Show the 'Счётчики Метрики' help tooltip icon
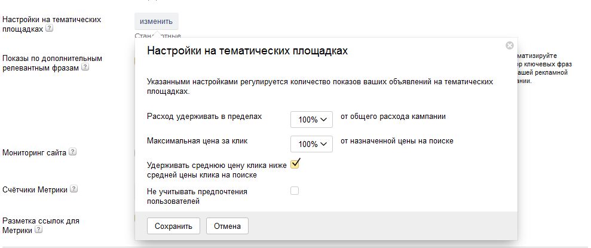 click(74, 189)
